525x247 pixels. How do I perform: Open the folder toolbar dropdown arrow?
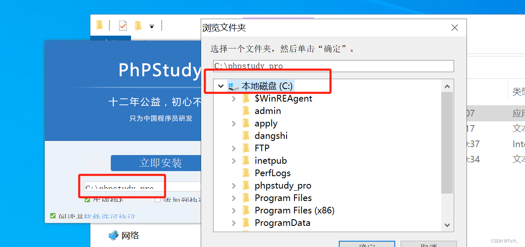pos(152,26)
